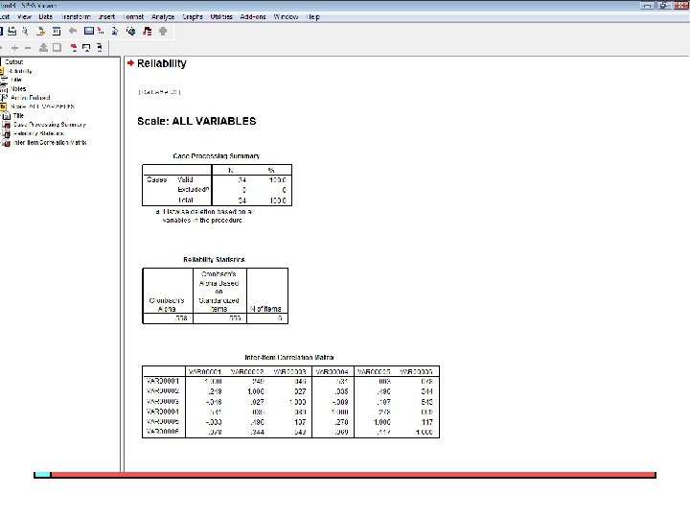
Task: Click the table icon beside Inter-Item Correlation Matrix
Action: (x=7, y=143)
